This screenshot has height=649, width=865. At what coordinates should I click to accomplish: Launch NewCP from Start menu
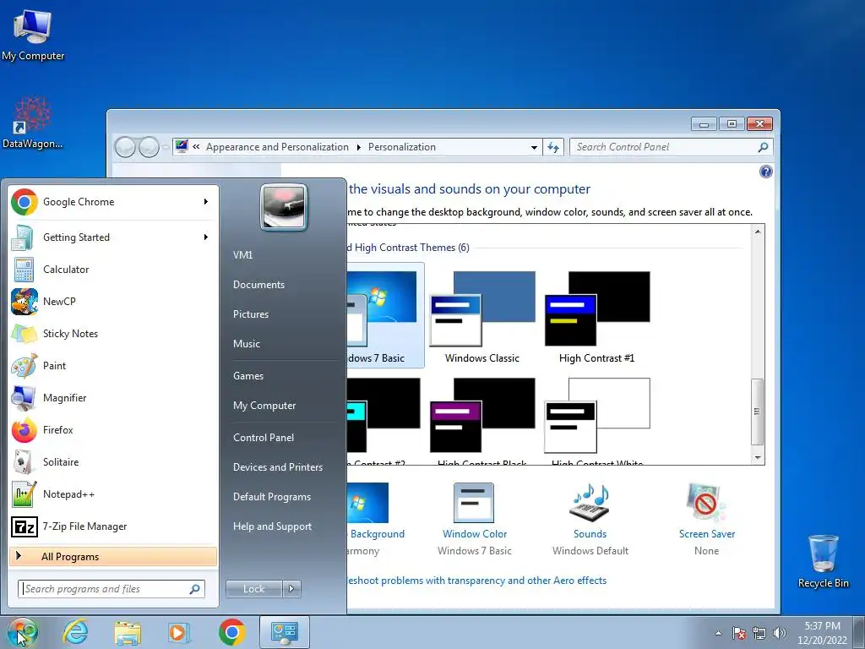pos(113,302)
